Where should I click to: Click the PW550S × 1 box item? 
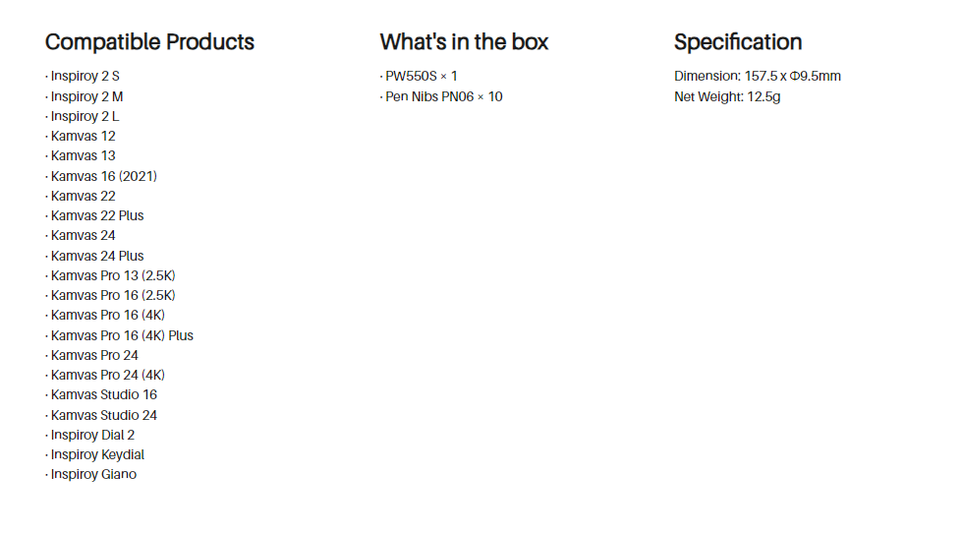point(421,76)
